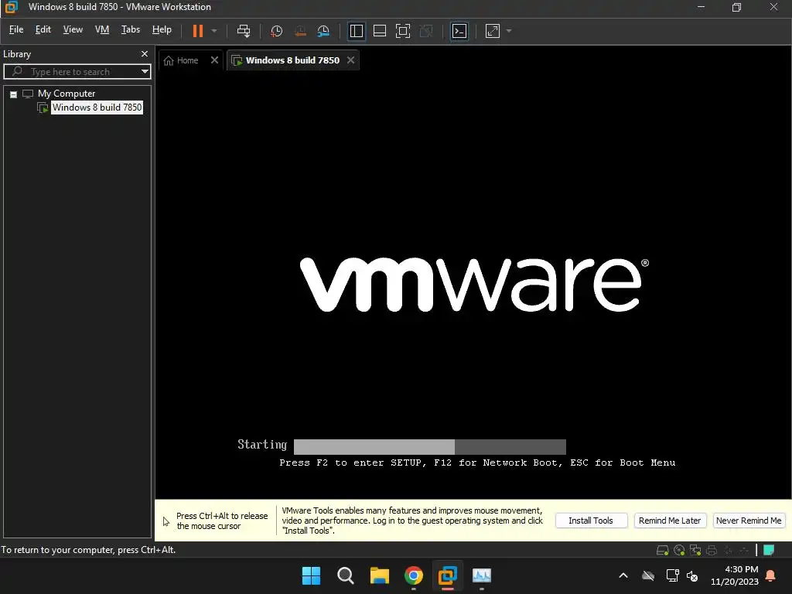Open the snapshot manager icon
The width and height of the screenshot is (792, 594).
tap(323, 31)
